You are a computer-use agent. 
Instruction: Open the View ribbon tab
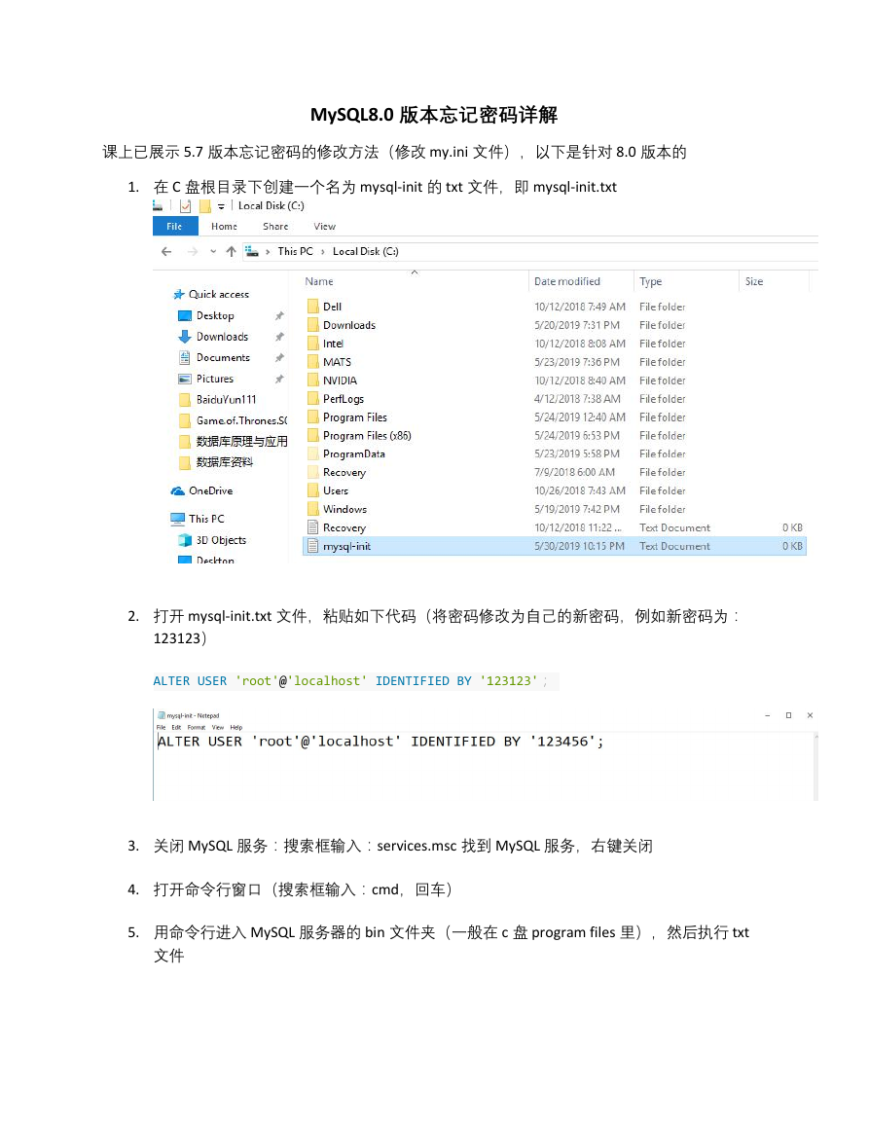click(x=324, y=226)
